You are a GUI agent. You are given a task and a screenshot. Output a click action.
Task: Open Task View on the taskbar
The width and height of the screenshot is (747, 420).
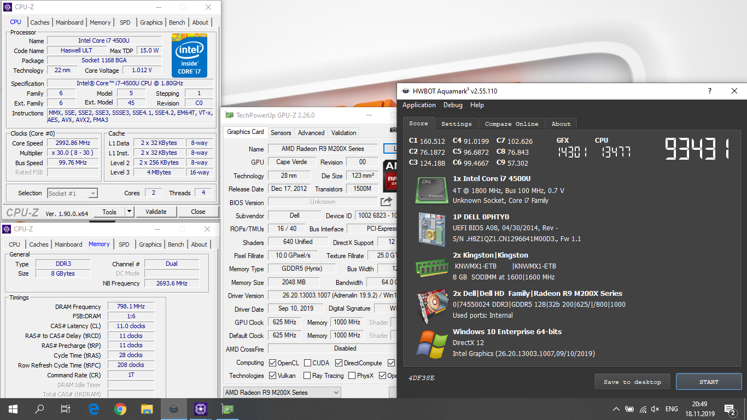pos(66,409)
